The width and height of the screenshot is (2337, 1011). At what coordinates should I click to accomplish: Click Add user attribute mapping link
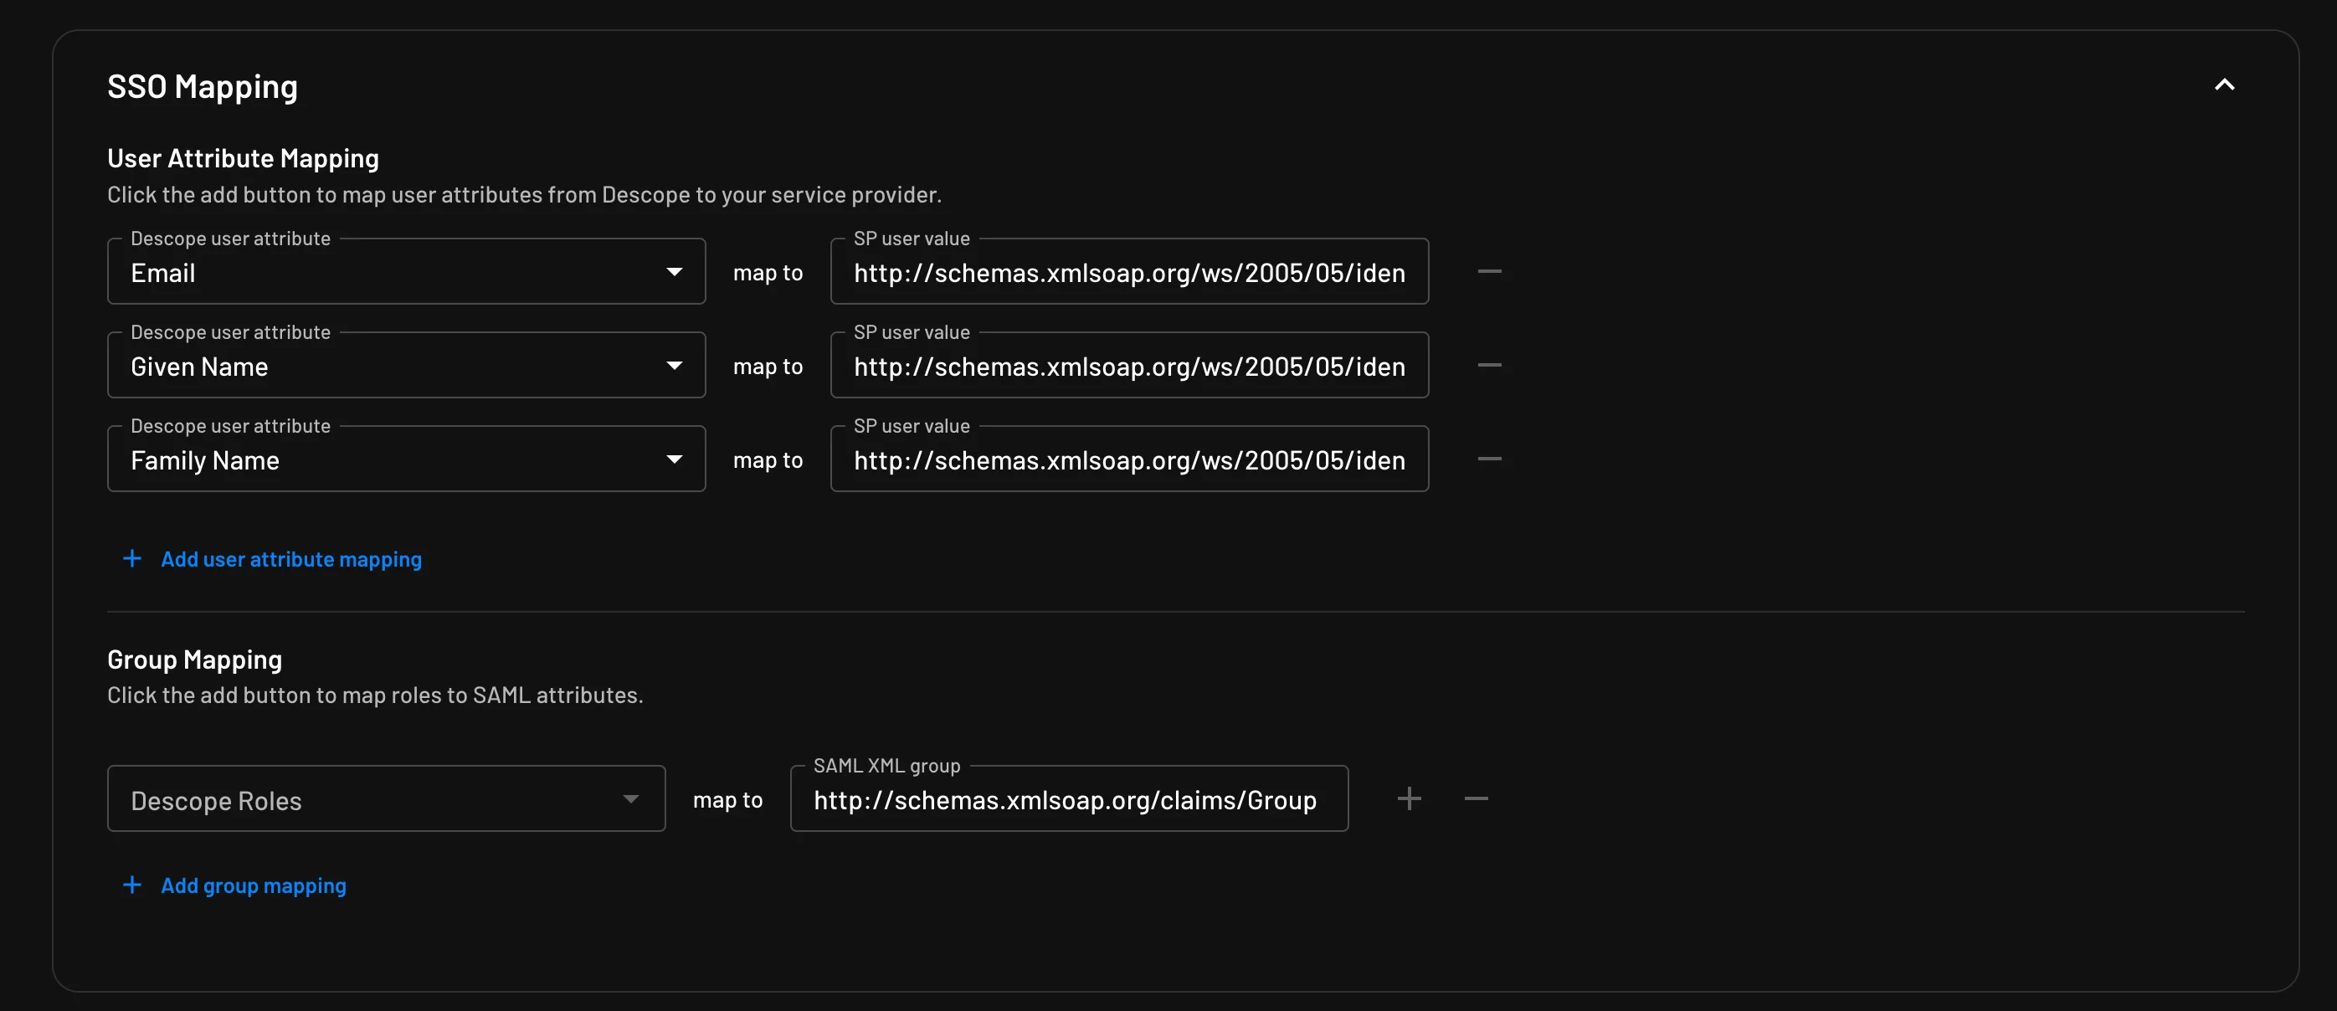[290, 559]
